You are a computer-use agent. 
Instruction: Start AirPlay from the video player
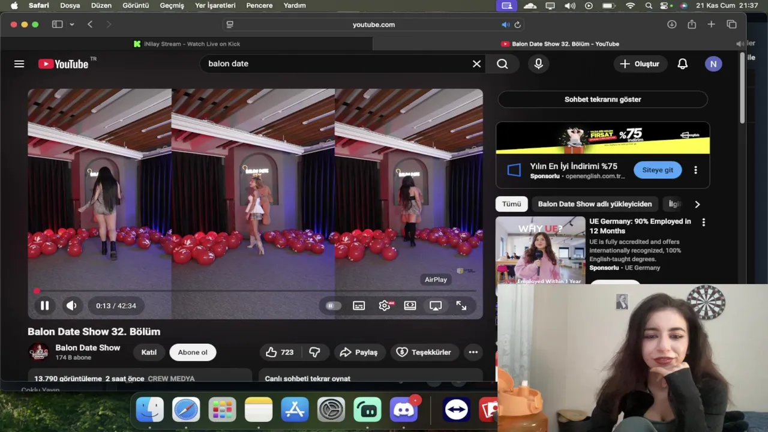click(436, 305)
